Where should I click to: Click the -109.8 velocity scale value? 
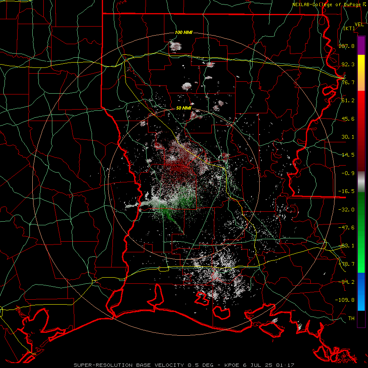(345, 300)
